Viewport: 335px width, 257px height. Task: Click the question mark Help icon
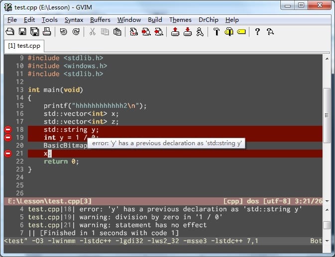(257, 32)
